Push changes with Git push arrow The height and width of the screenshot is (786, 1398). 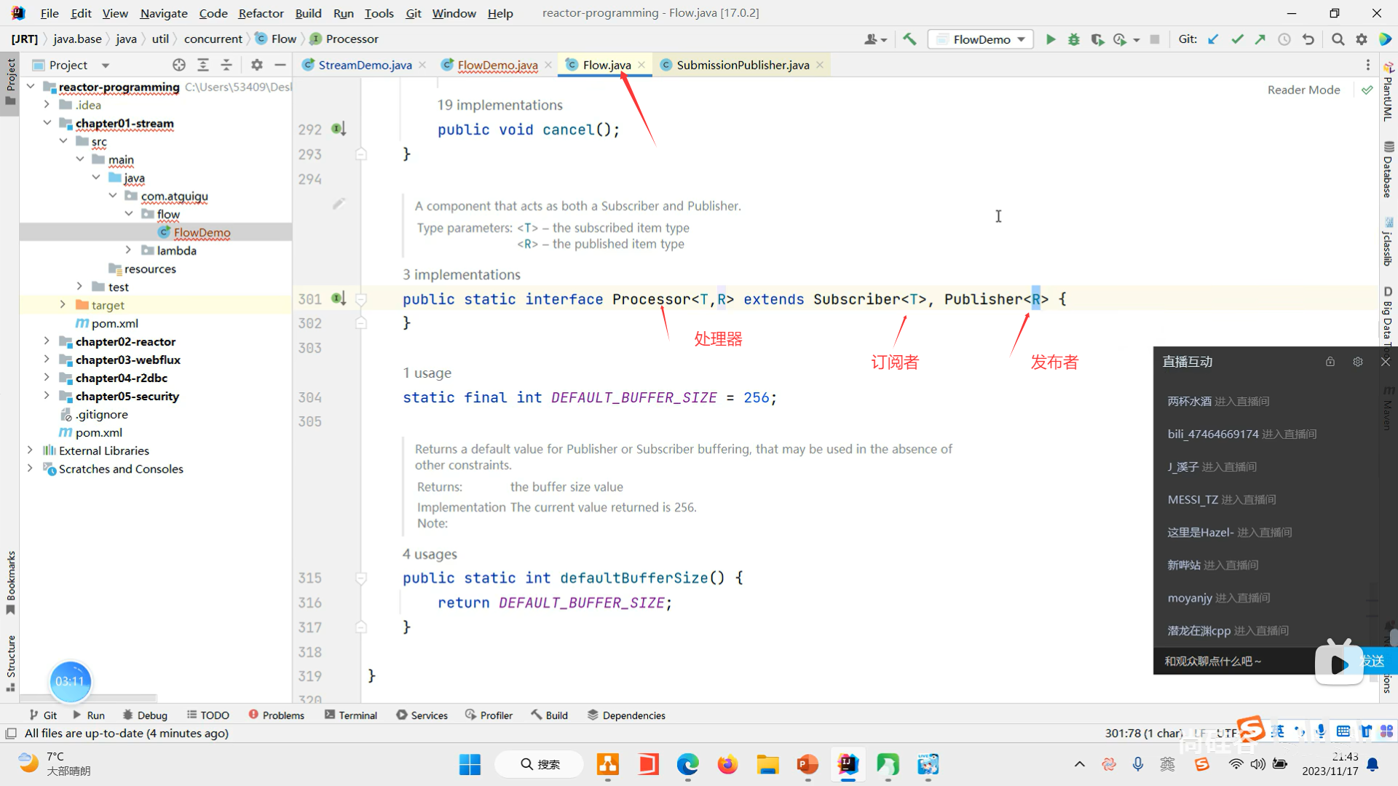coord(1260,39)
